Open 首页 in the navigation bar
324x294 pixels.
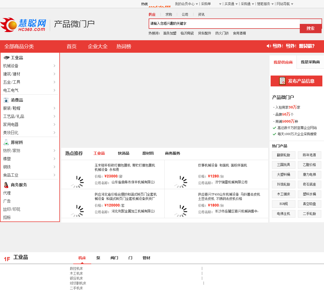[x=72, y=46]
